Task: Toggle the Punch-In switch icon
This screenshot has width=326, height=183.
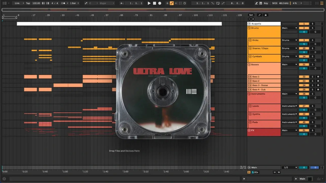Action: coord(213,3)
